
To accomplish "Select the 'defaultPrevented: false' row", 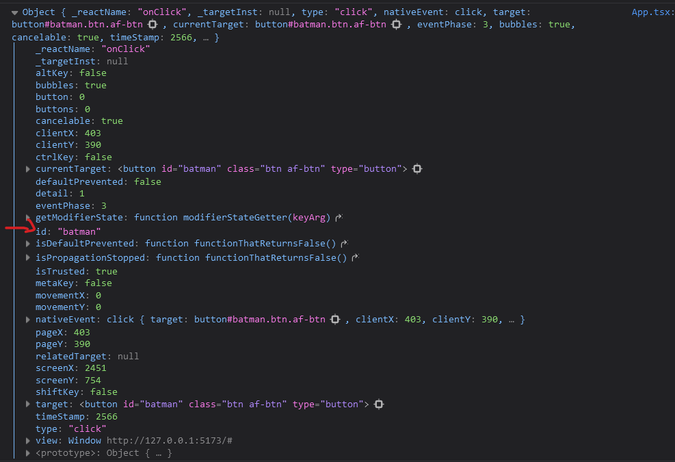I will (98, 182).
